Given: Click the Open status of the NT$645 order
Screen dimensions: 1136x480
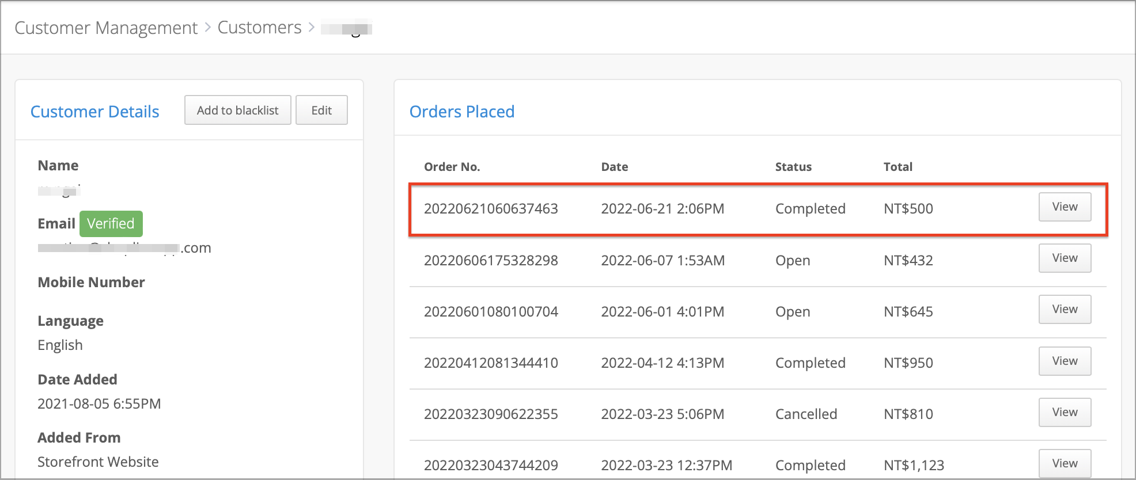Looking at the screenshot, I should click(x=793, y=311).
